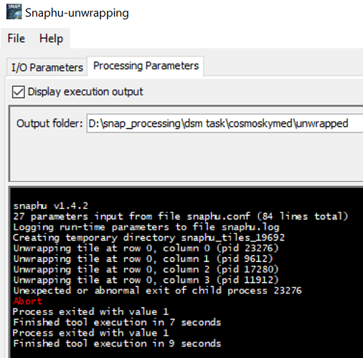Click Finished tool execution in 9 seconds

tap(117, 344)
